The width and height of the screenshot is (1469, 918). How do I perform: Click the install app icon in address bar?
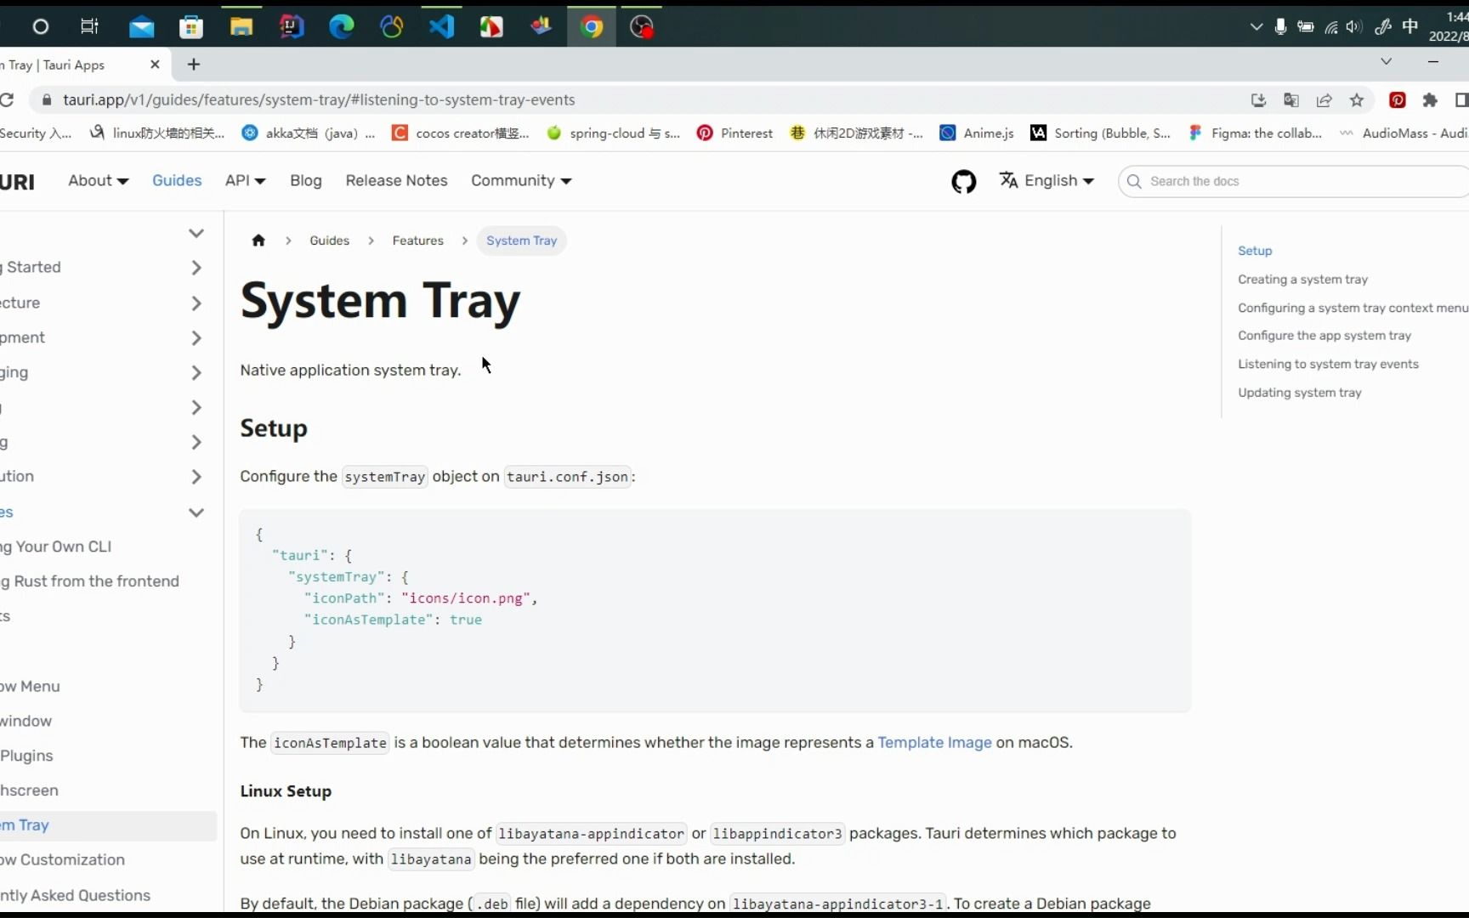1259,100
